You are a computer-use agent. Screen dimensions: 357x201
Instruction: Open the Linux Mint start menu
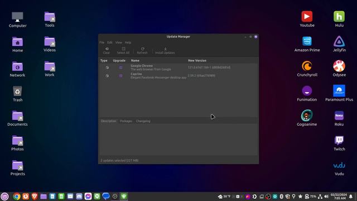(x=5, y=196)
